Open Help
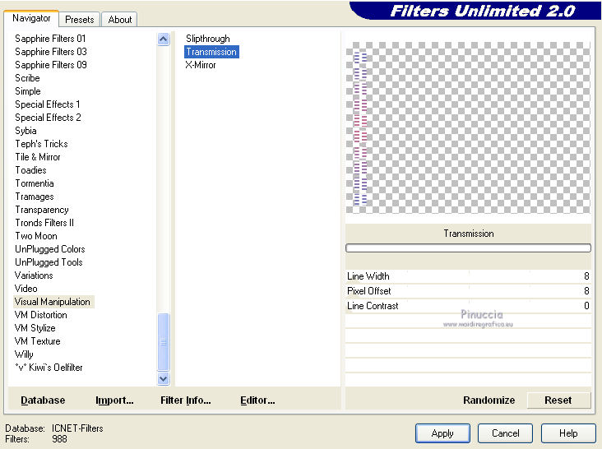 [568, 433]
